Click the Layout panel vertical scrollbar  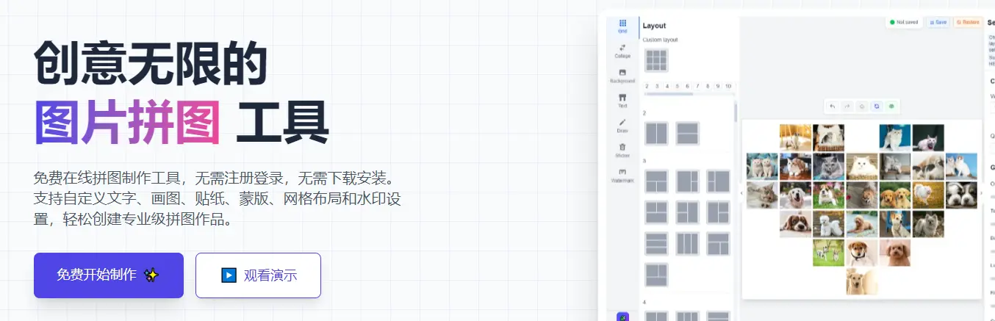click(x=735, y=112)
